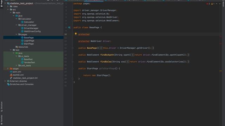
Task: Expand the unit_tests package
Action: [x=17, y=65]
